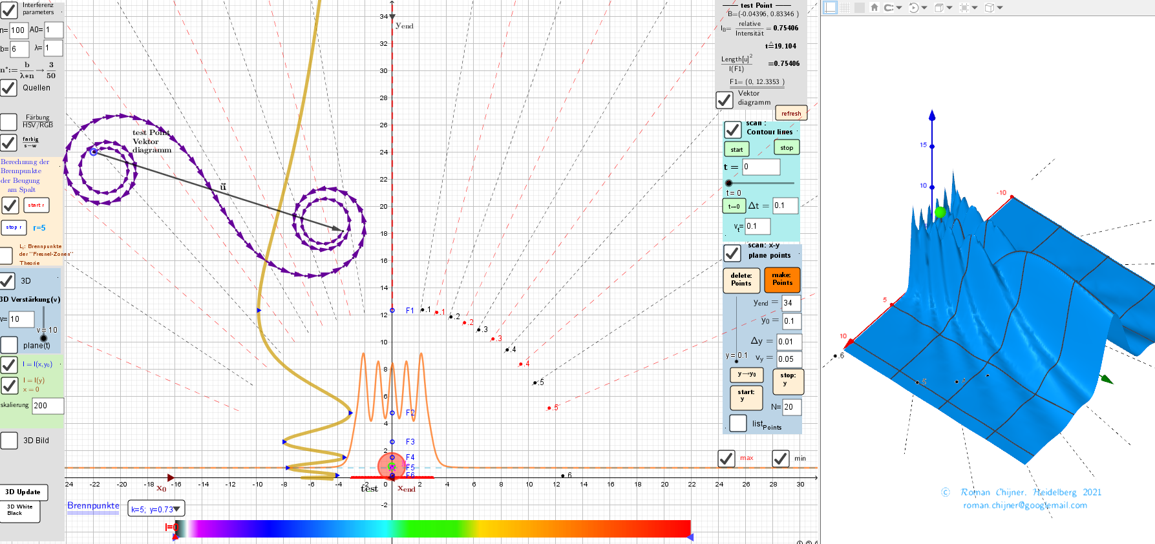This screenshot has height=544, width=1155.
Task: Click the projection type cube icon
Action: point(989,8)
